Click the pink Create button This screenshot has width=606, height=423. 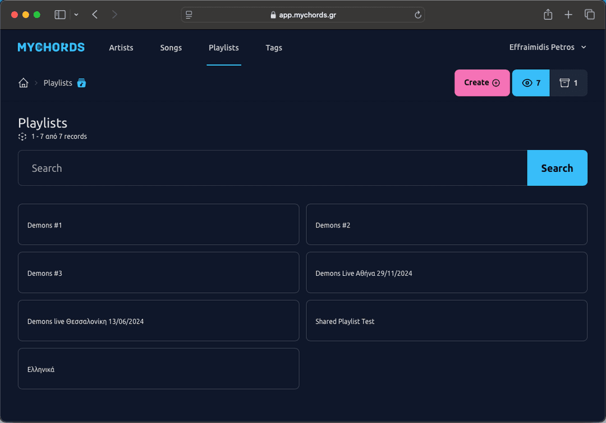click(482, 83)
